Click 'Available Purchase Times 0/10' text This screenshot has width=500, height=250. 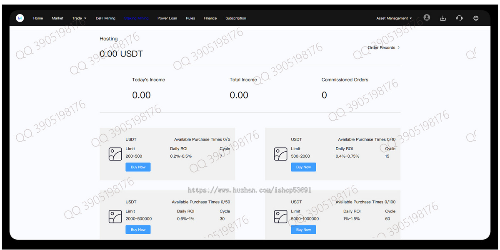pyautogui.click(x=367, y=139)
